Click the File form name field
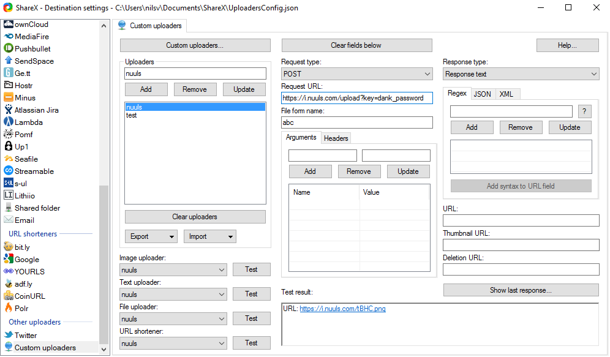The width and height of the screenshot is (610, 357). click(x=356, y=122)
